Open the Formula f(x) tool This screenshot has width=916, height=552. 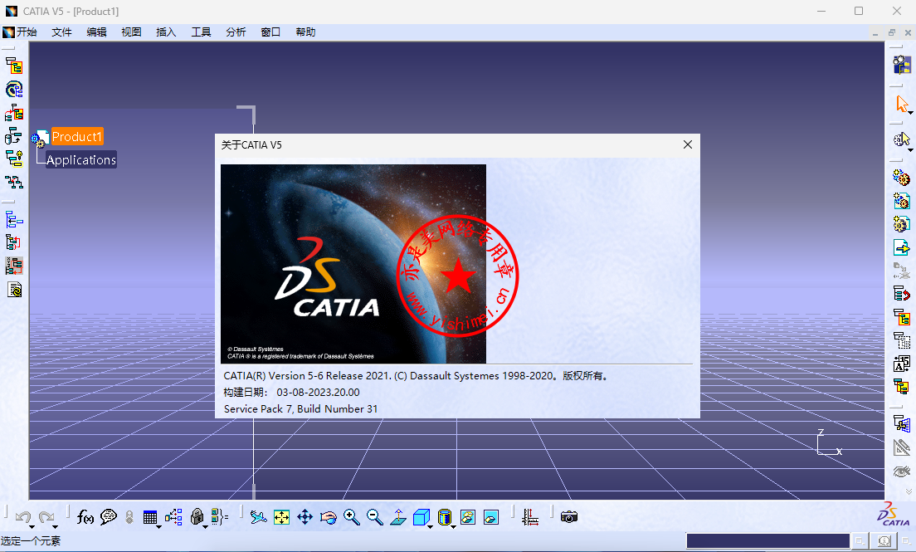point(85,517)
